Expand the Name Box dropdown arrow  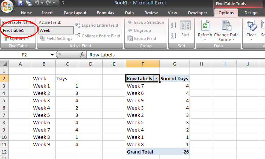(52, 55)
